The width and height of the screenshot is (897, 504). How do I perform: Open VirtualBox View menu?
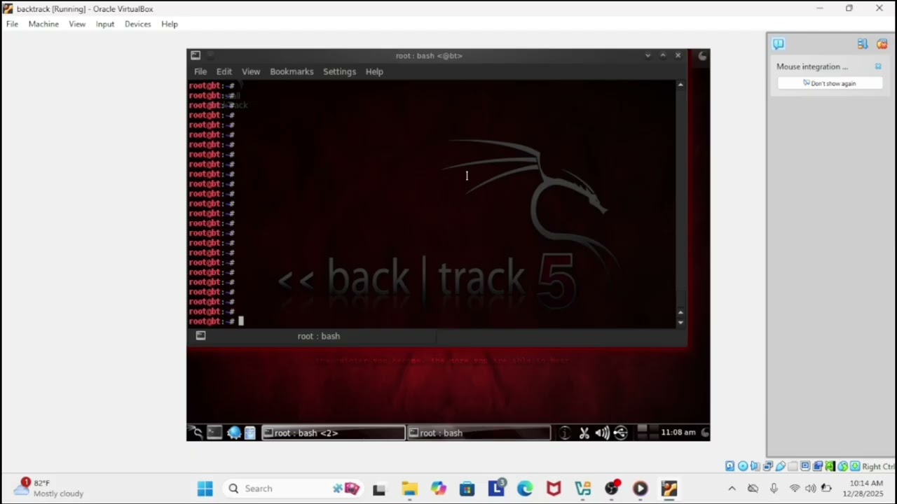click(x=77, y=24)
